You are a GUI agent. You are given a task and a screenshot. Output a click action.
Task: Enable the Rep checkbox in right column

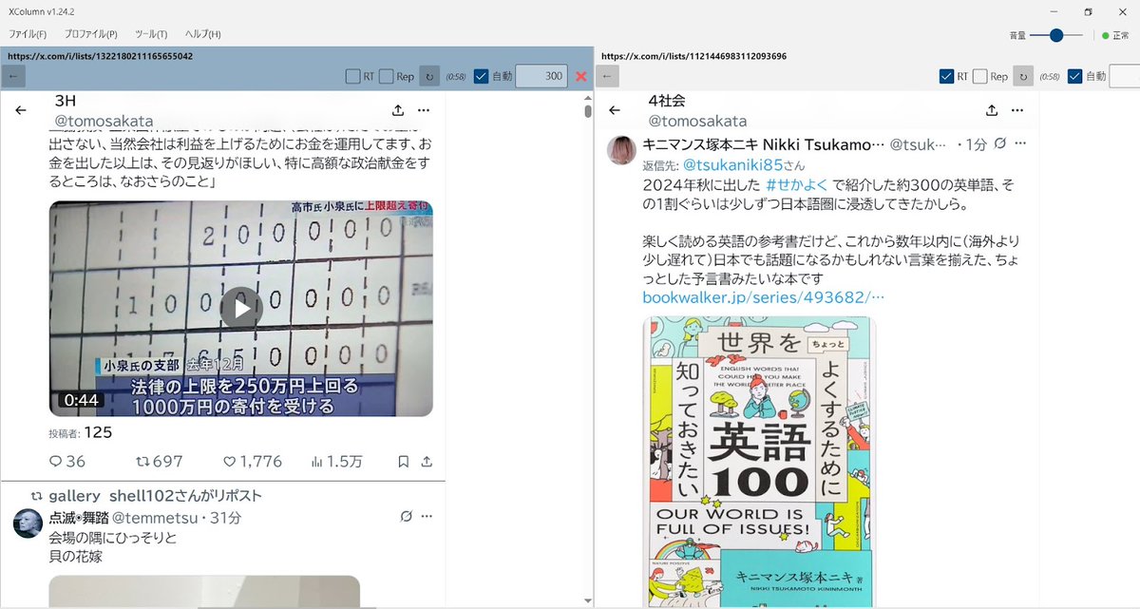point(980,76)
